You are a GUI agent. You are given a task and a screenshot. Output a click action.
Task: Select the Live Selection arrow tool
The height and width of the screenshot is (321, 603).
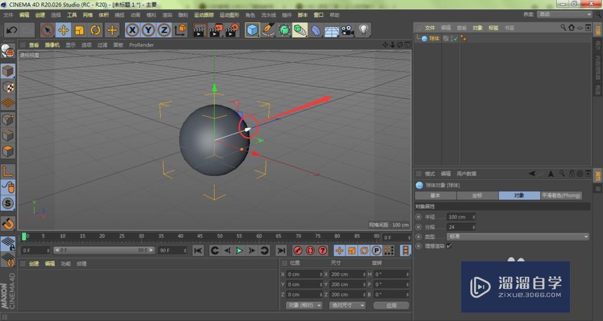48,30
